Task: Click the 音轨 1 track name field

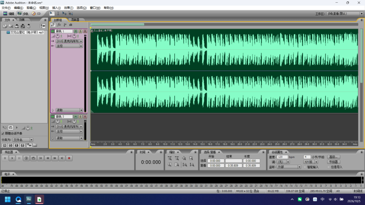Action: pyautogui.click(x=64, y=31)
